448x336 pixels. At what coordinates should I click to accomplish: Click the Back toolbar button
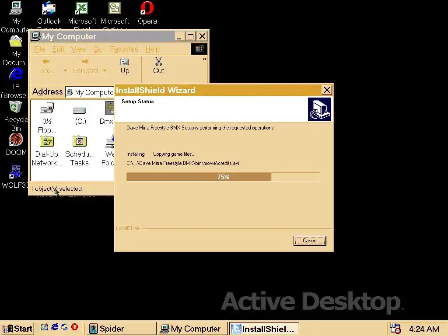tap(46, 66)
